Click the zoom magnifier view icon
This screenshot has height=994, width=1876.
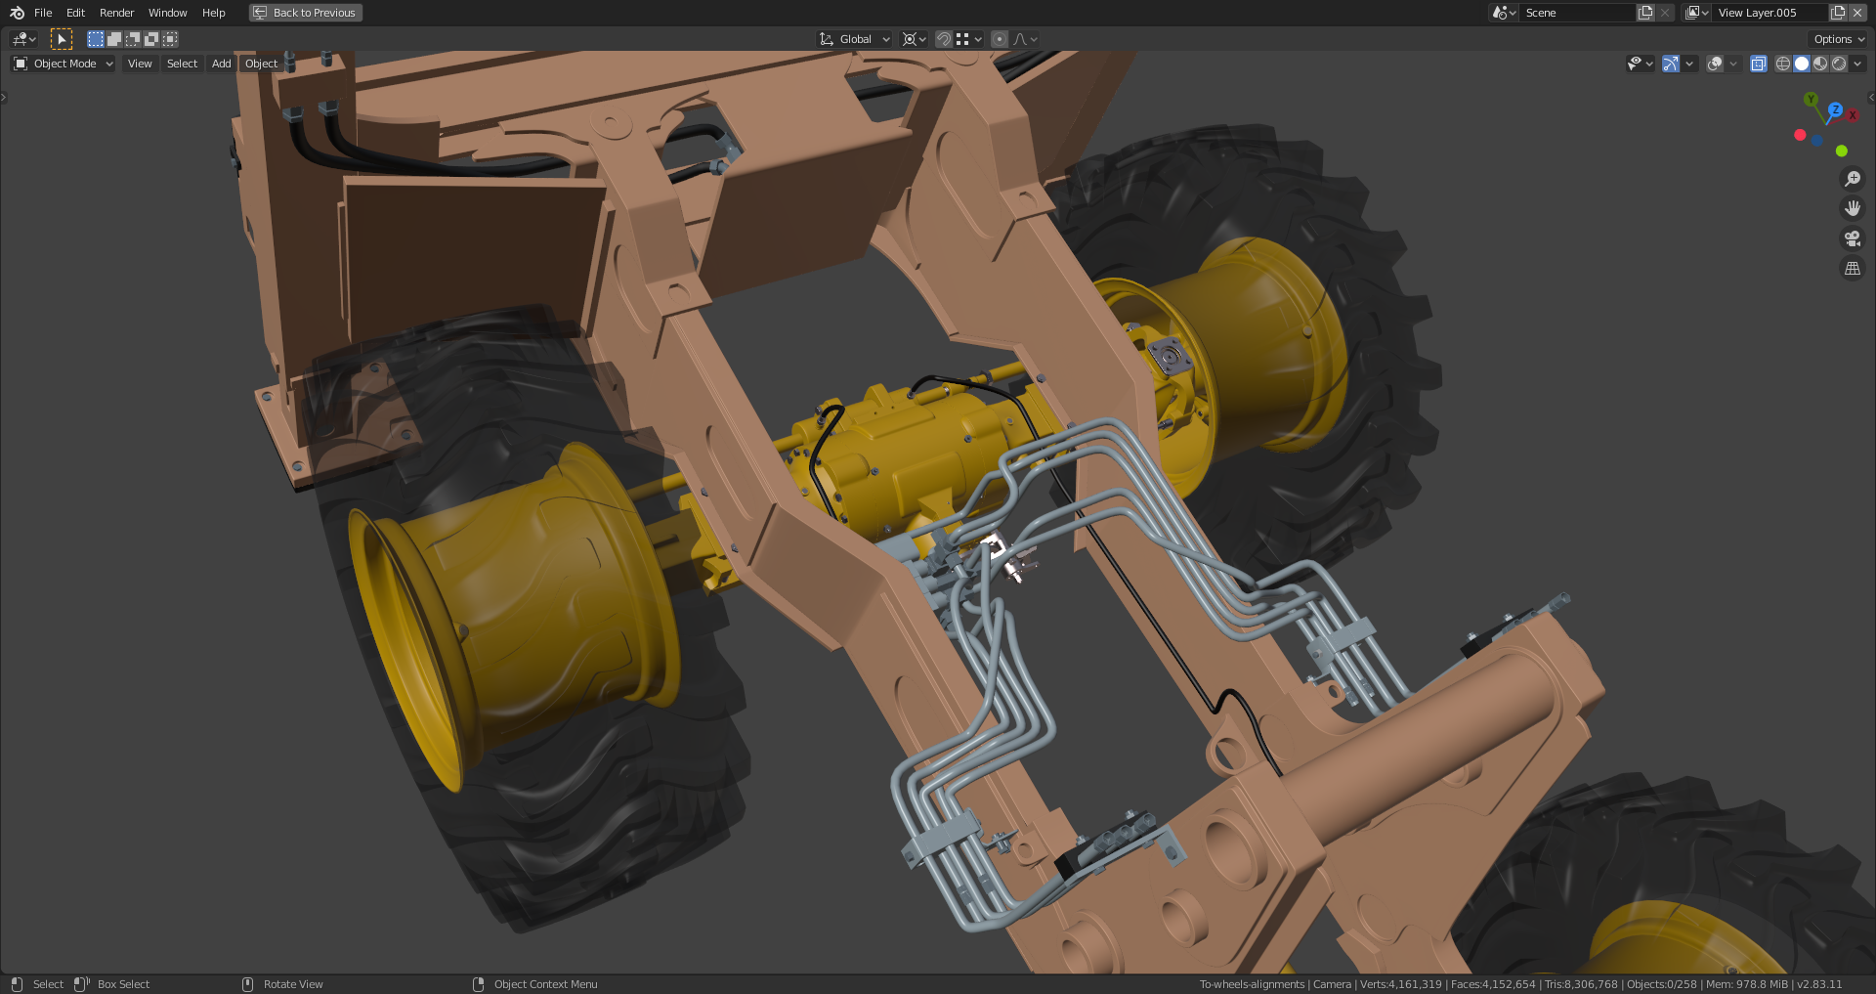(x=1852, y=179)
